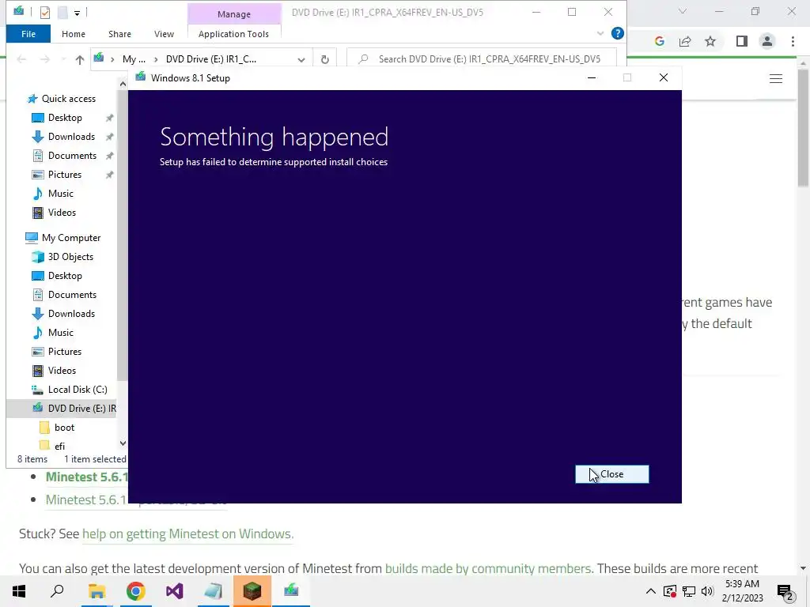Screen dimensions: 810x607
Task: Open Downloads under My Computer
Action: coord(71,314)
